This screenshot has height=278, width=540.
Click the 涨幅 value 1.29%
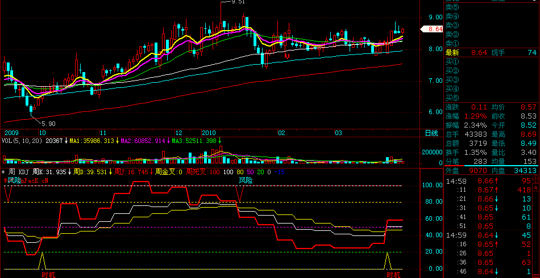[x=475, y=116]
